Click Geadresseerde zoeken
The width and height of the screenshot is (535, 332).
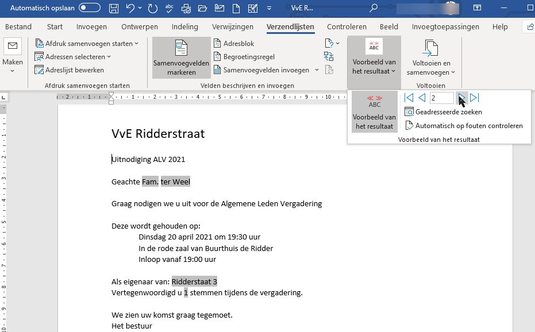pos(443,112)
